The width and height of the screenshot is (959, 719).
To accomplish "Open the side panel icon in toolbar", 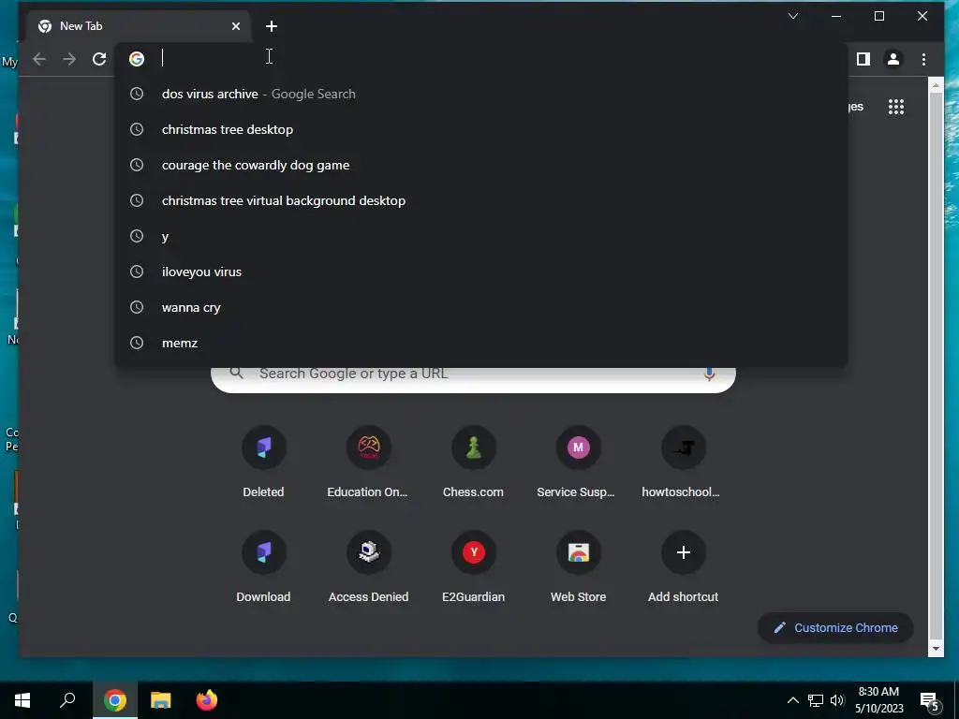I will point(863,59).
